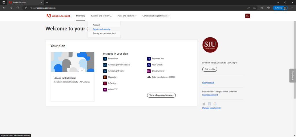
Task: Click the Change password link
Action: tap(210, 95)
